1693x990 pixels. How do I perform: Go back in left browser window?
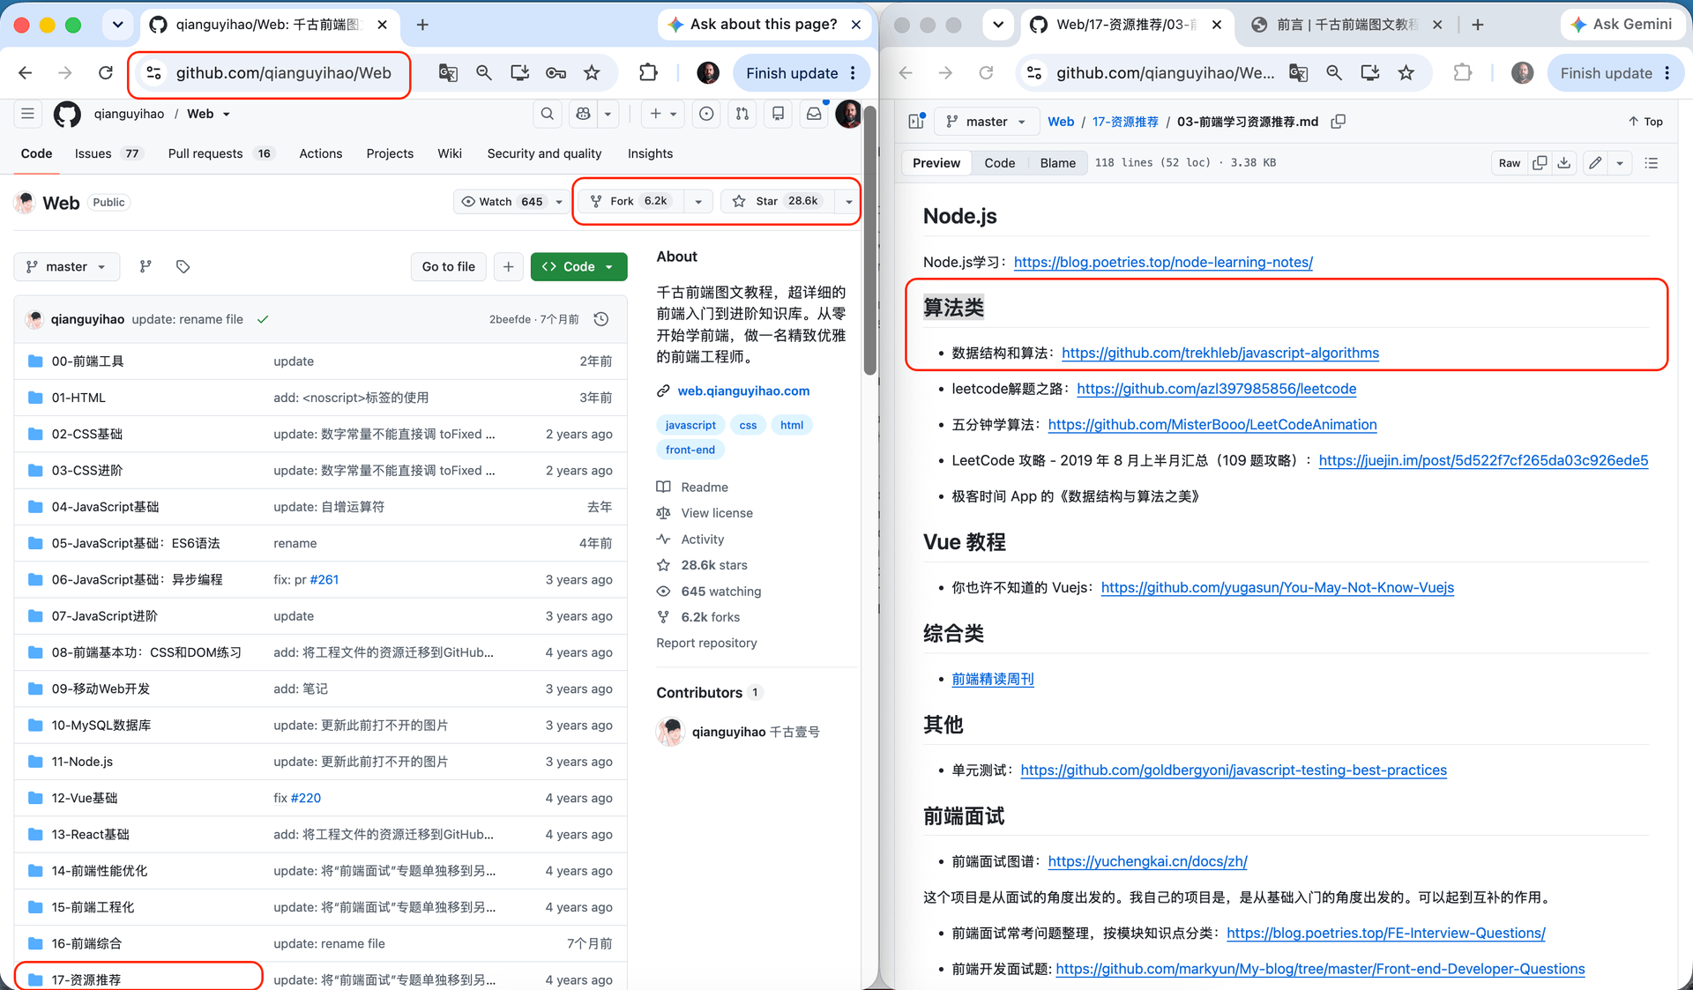pos(26,73)
